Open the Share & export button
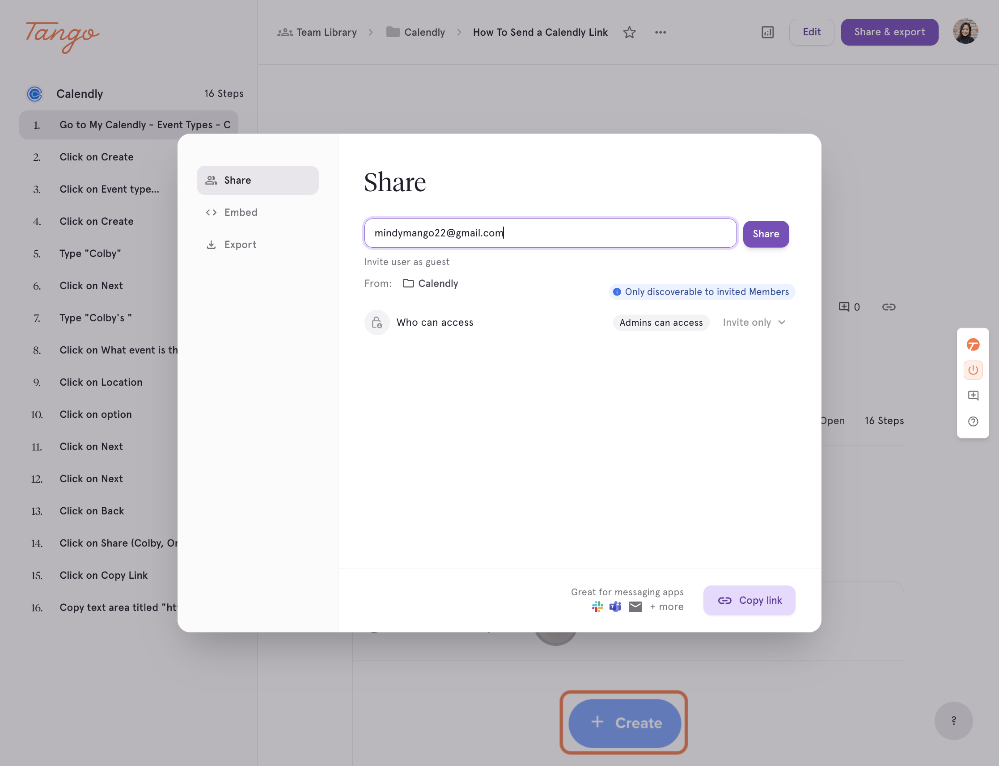 point(889,32)
